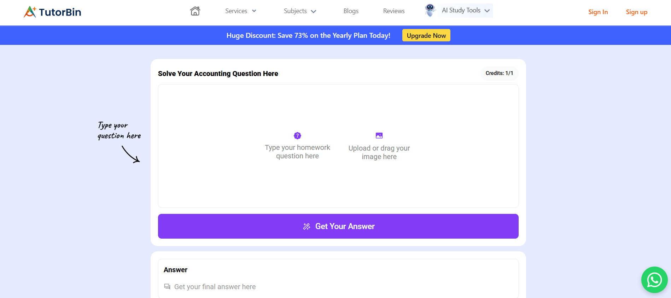Image resolution: width=671 pixels, height=298 pixels.
Task: Open the Reviews page
Action: click(394, 11)
